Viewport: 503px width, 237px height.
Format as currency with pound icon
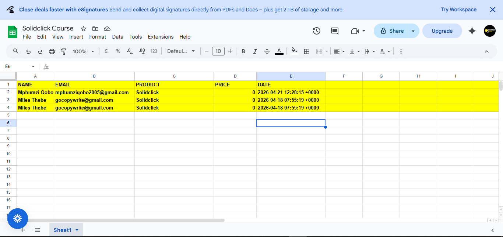(106, 51)
